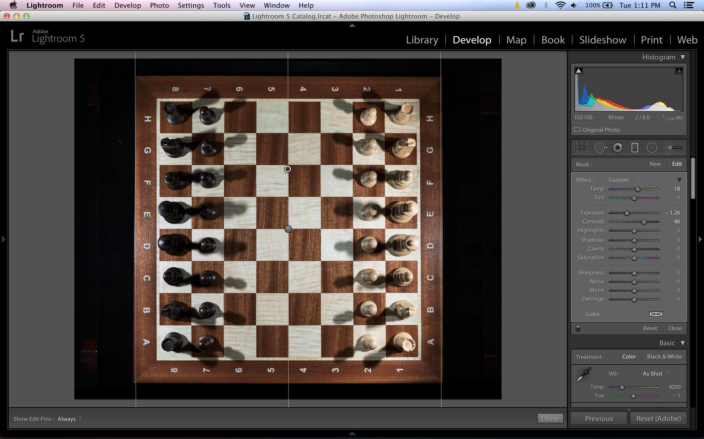
Task: Select the Radial Filter tool
Action: (652, 148)
